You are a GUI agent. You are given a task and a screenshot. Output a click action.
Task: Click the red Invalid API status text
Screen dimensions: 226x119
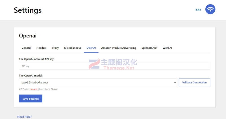pyautogui.click(x=34, y=89)
